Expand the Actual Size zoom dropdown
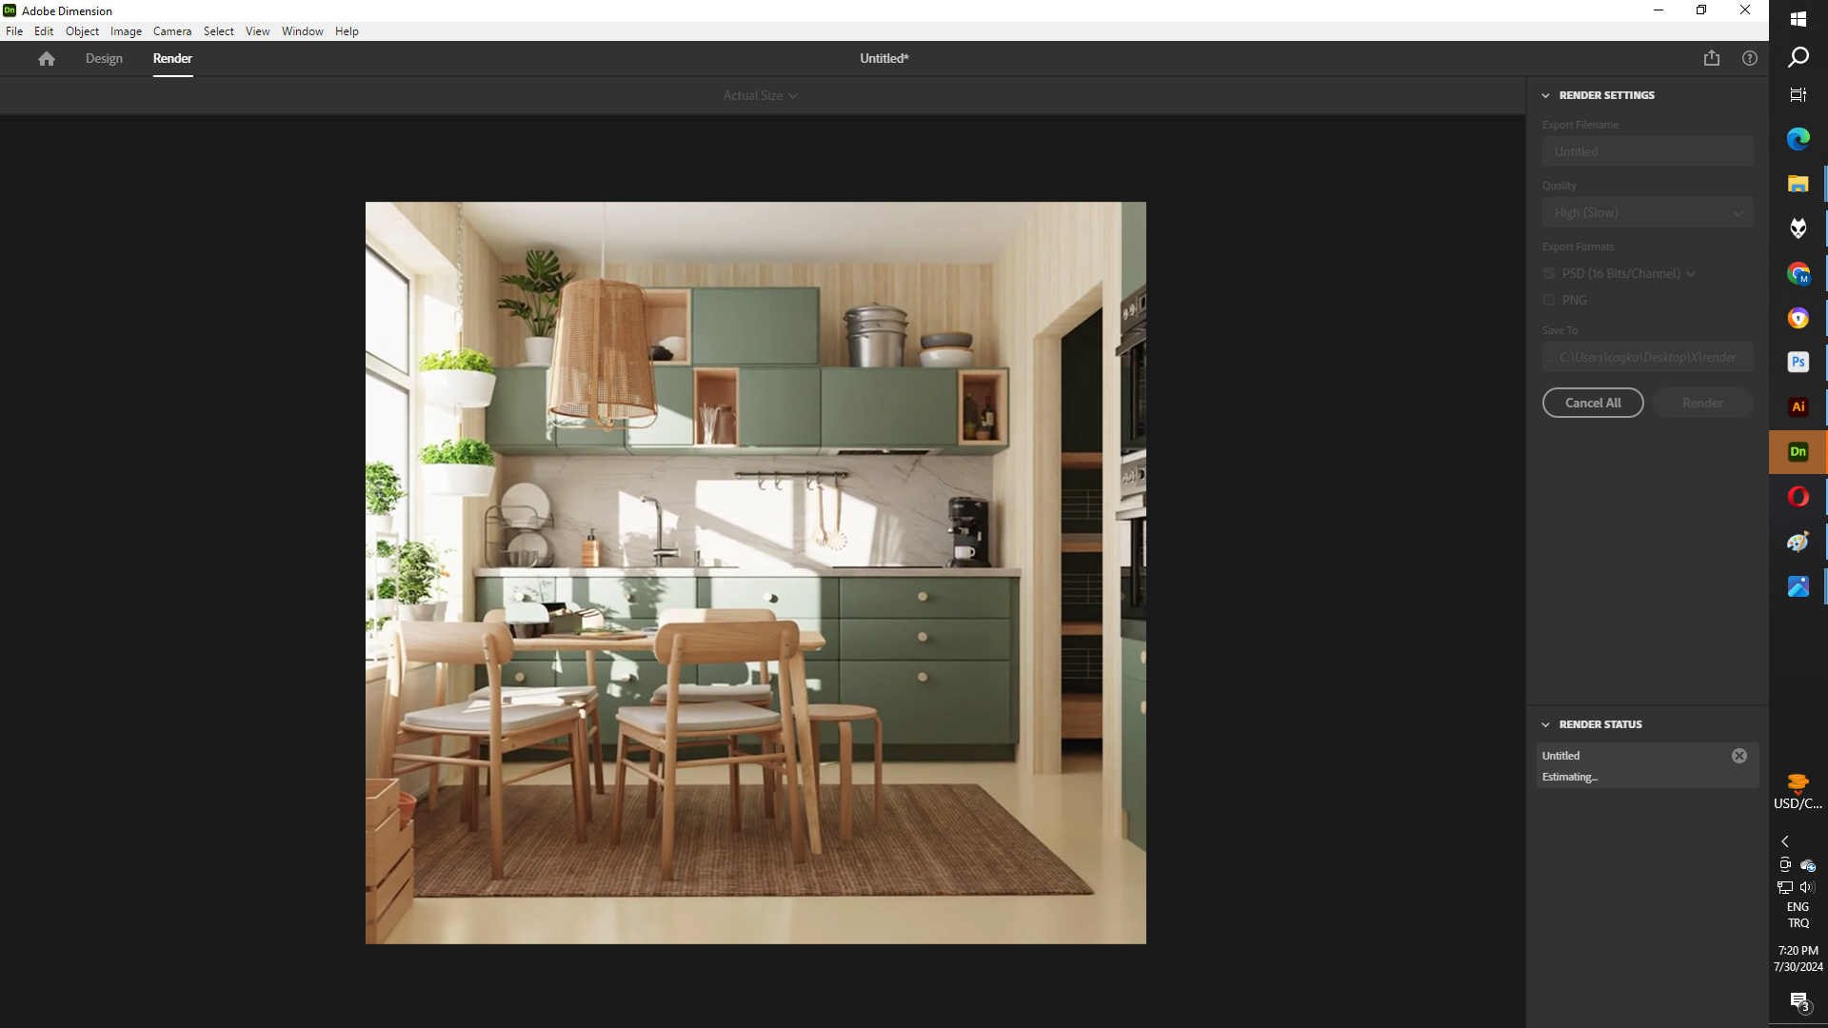The width and height of the screenshot is (1828, 1028). (x=760, y=96)
